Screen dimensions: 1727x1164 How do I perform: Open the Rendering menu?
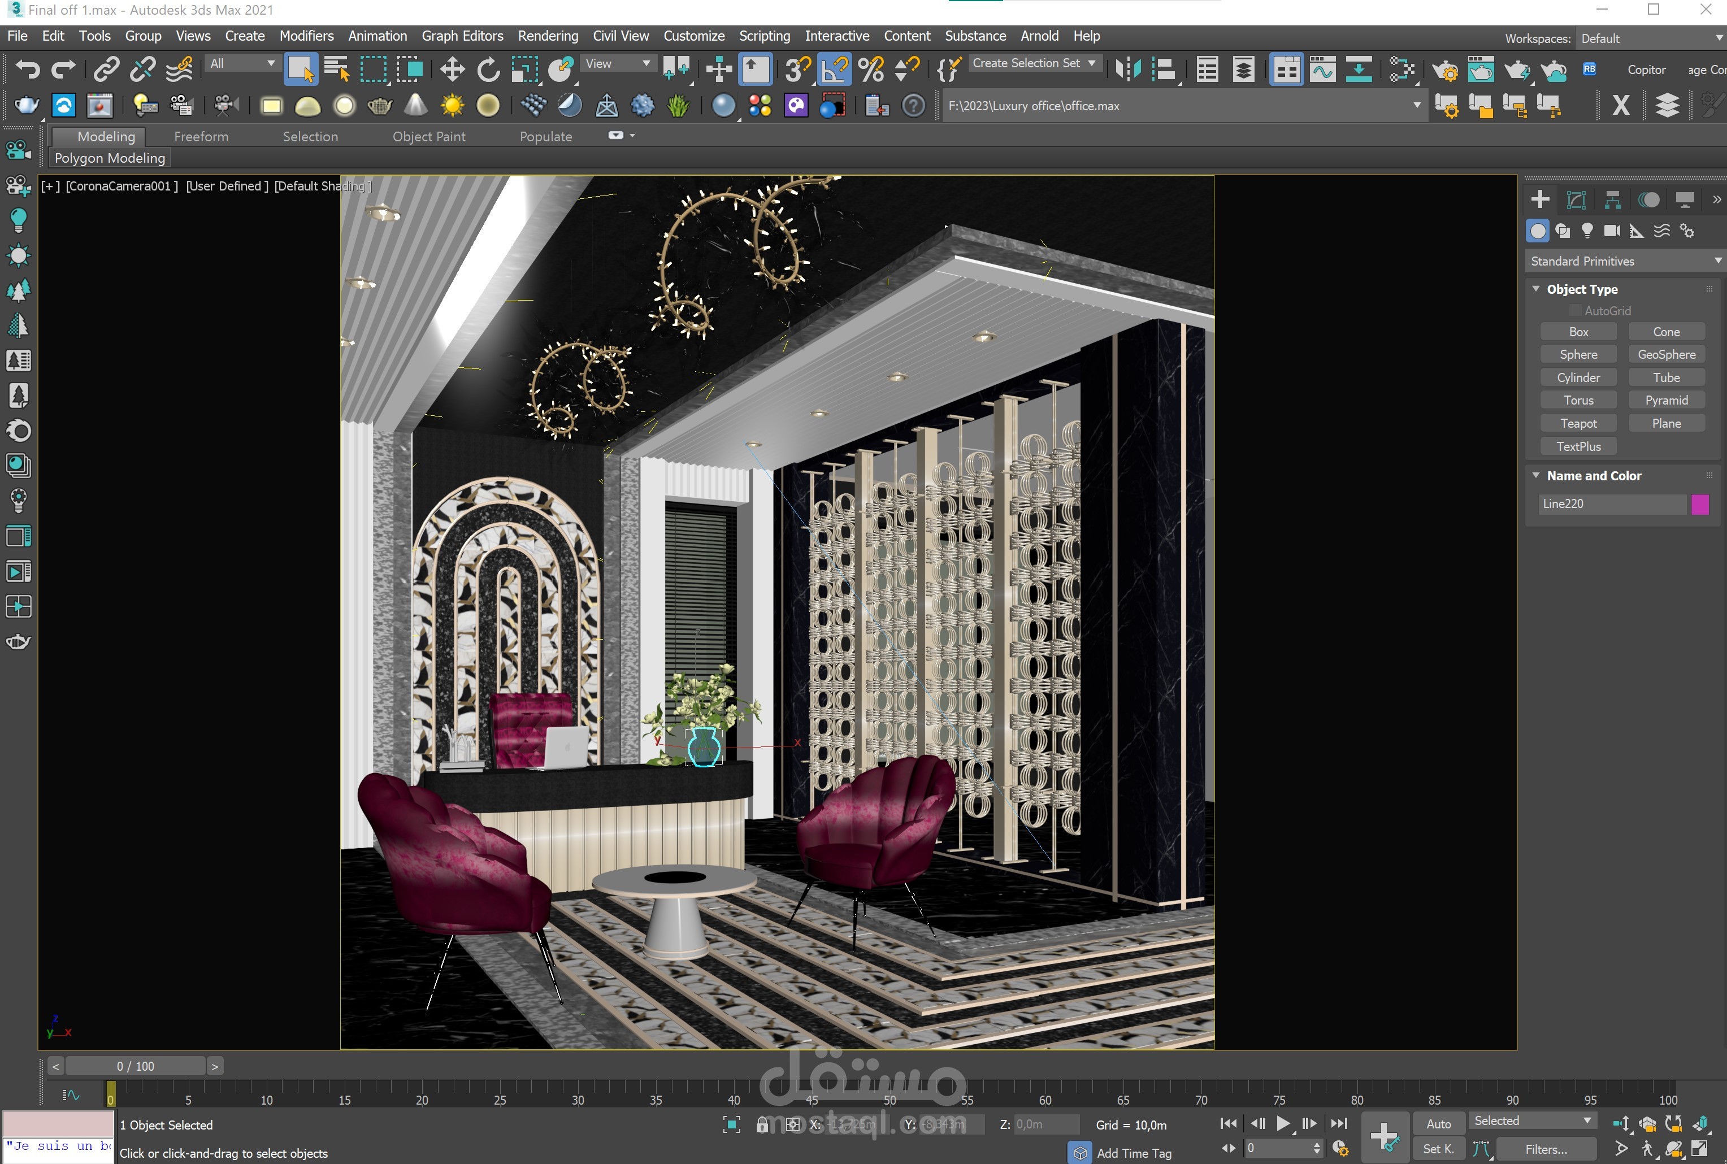547,36
